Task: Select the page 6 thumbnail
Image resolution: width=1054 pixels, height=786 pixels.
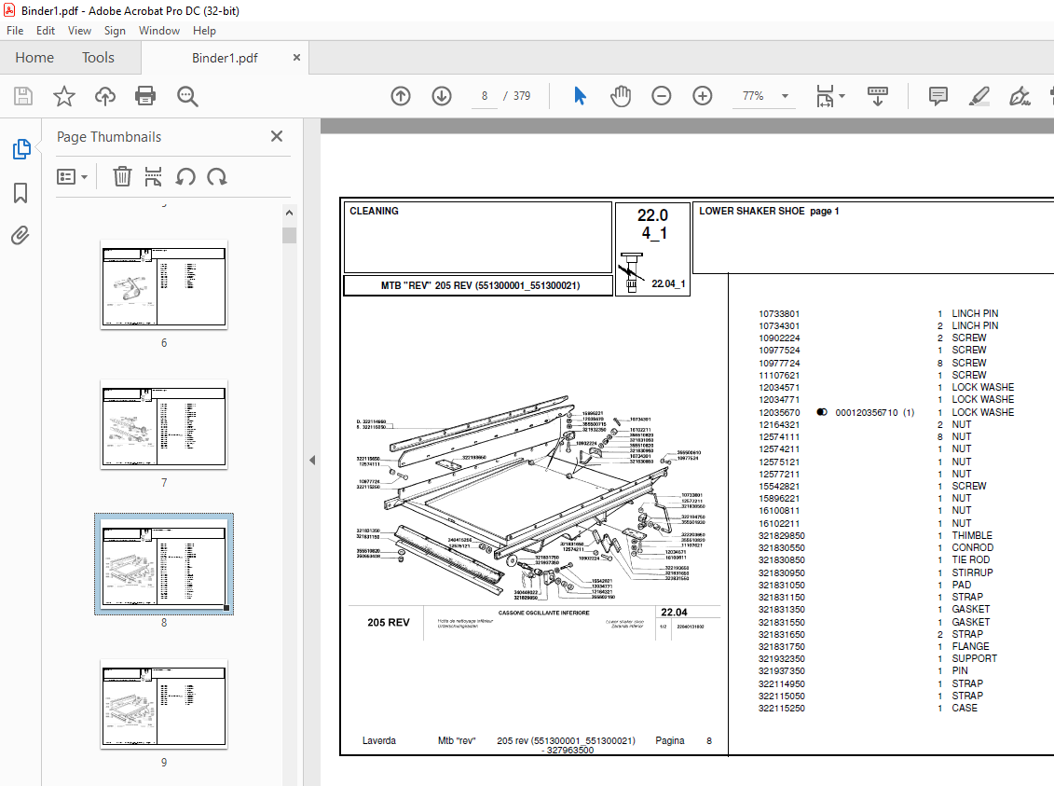Action: click(164, 284)
